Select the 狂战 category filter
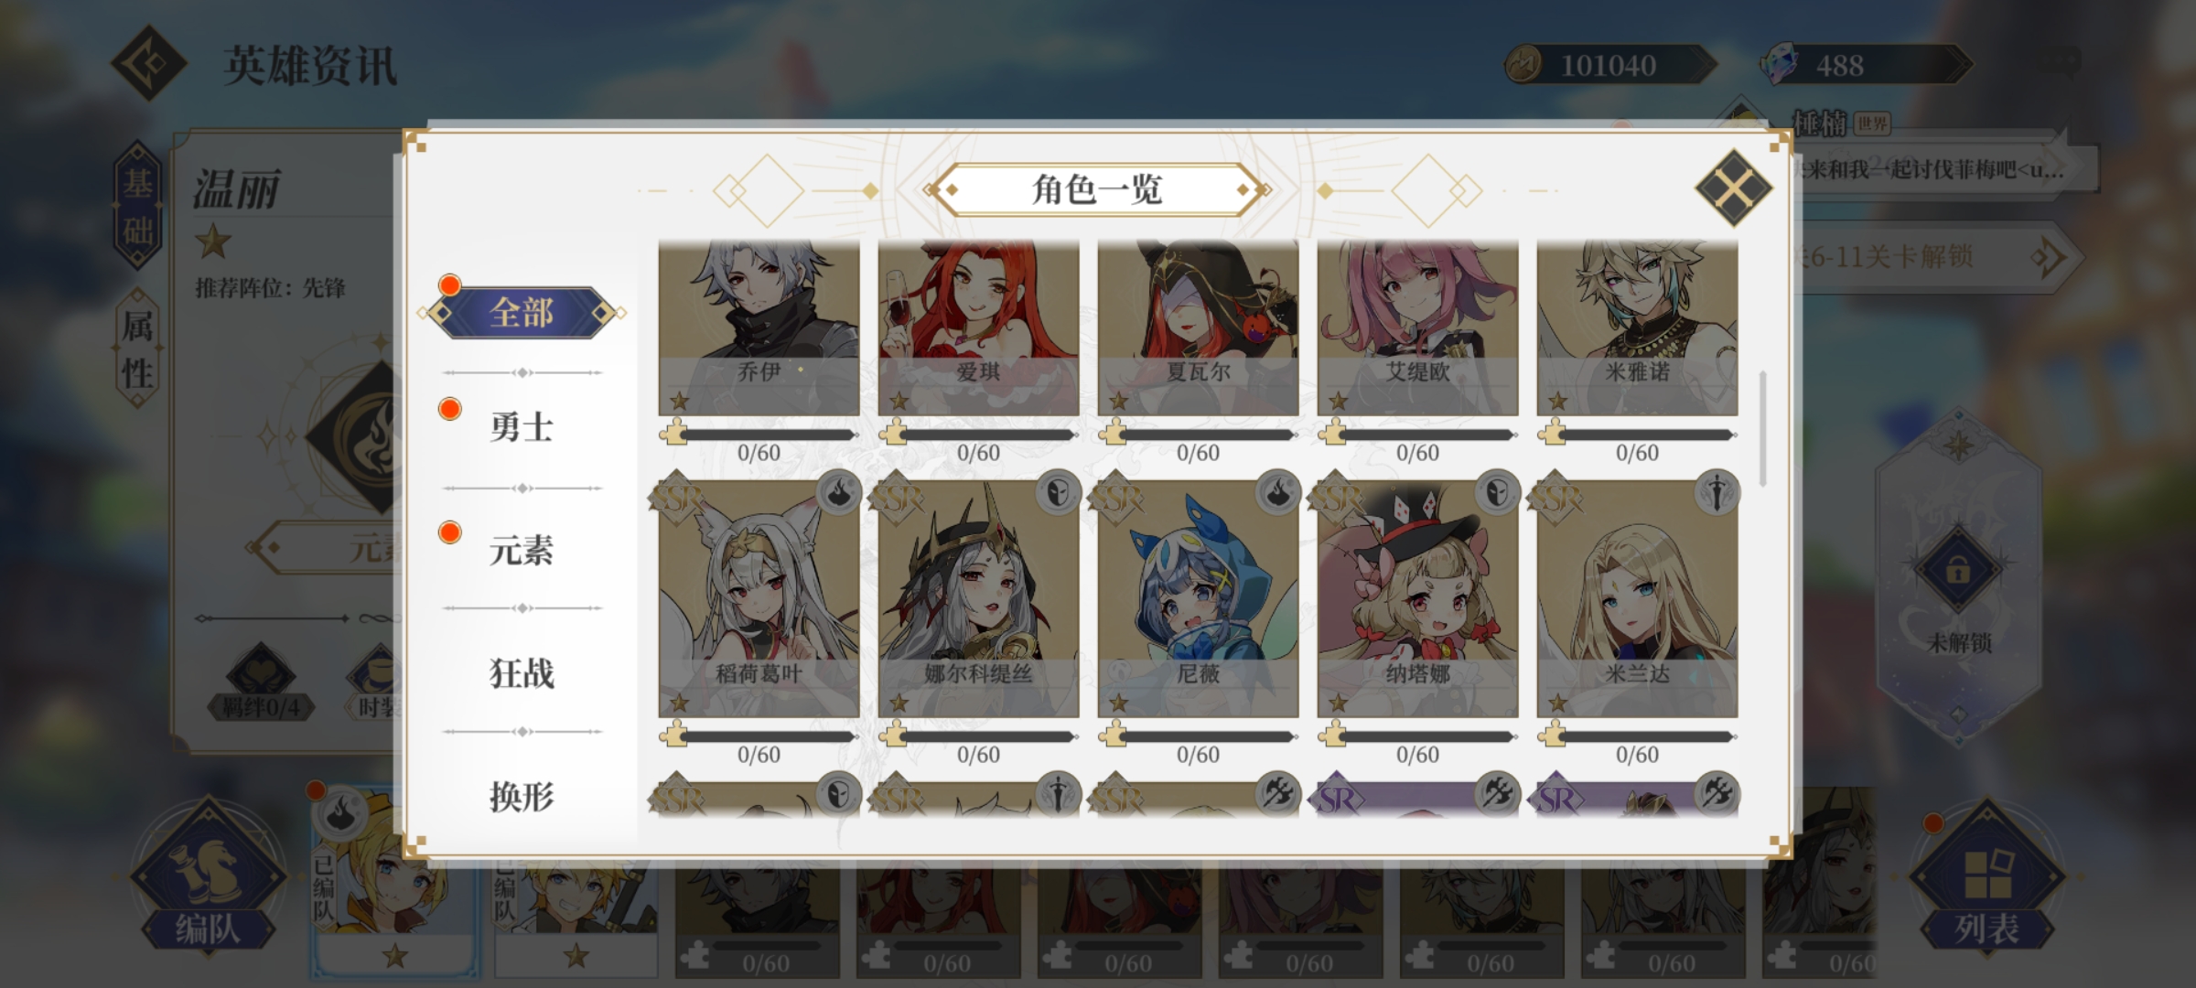2196x988 pixels. pos(522,673)
